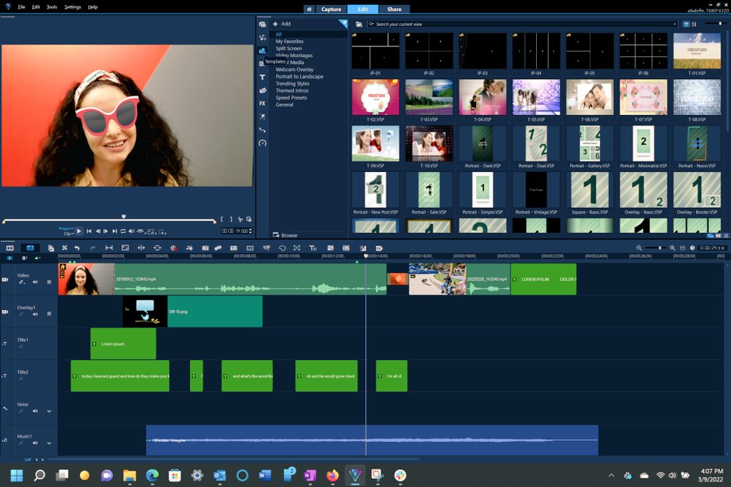Toggle Video track transparency grid icon
The height and width of the screenshot is (487, 731).
pos(49,282)
